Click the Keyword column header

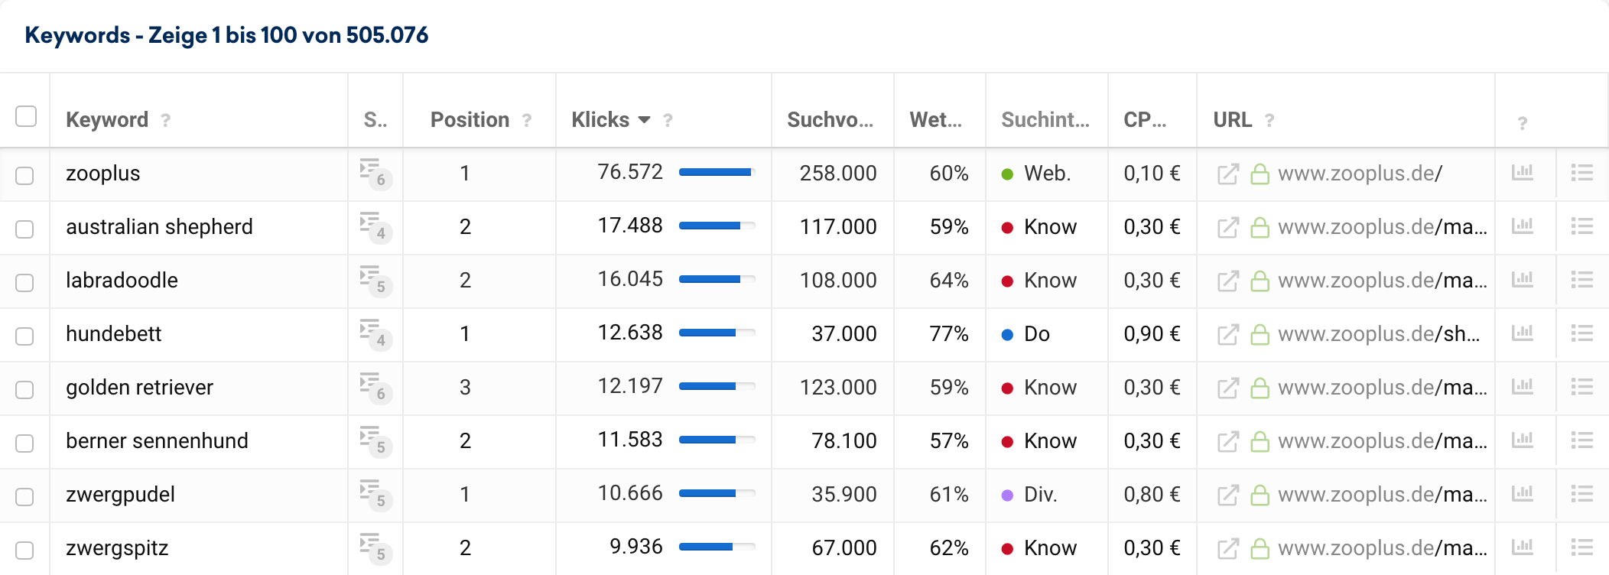point(107,120)
